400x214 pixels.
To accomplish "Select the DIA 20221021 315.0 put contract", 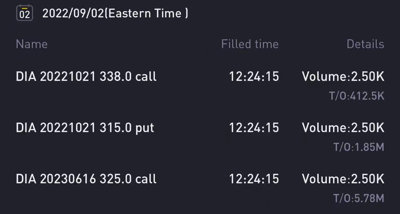I will 85,128.
